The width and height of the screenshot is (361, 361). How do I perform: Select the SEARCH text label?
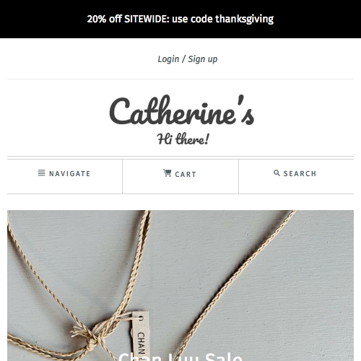tap(300, 173)
